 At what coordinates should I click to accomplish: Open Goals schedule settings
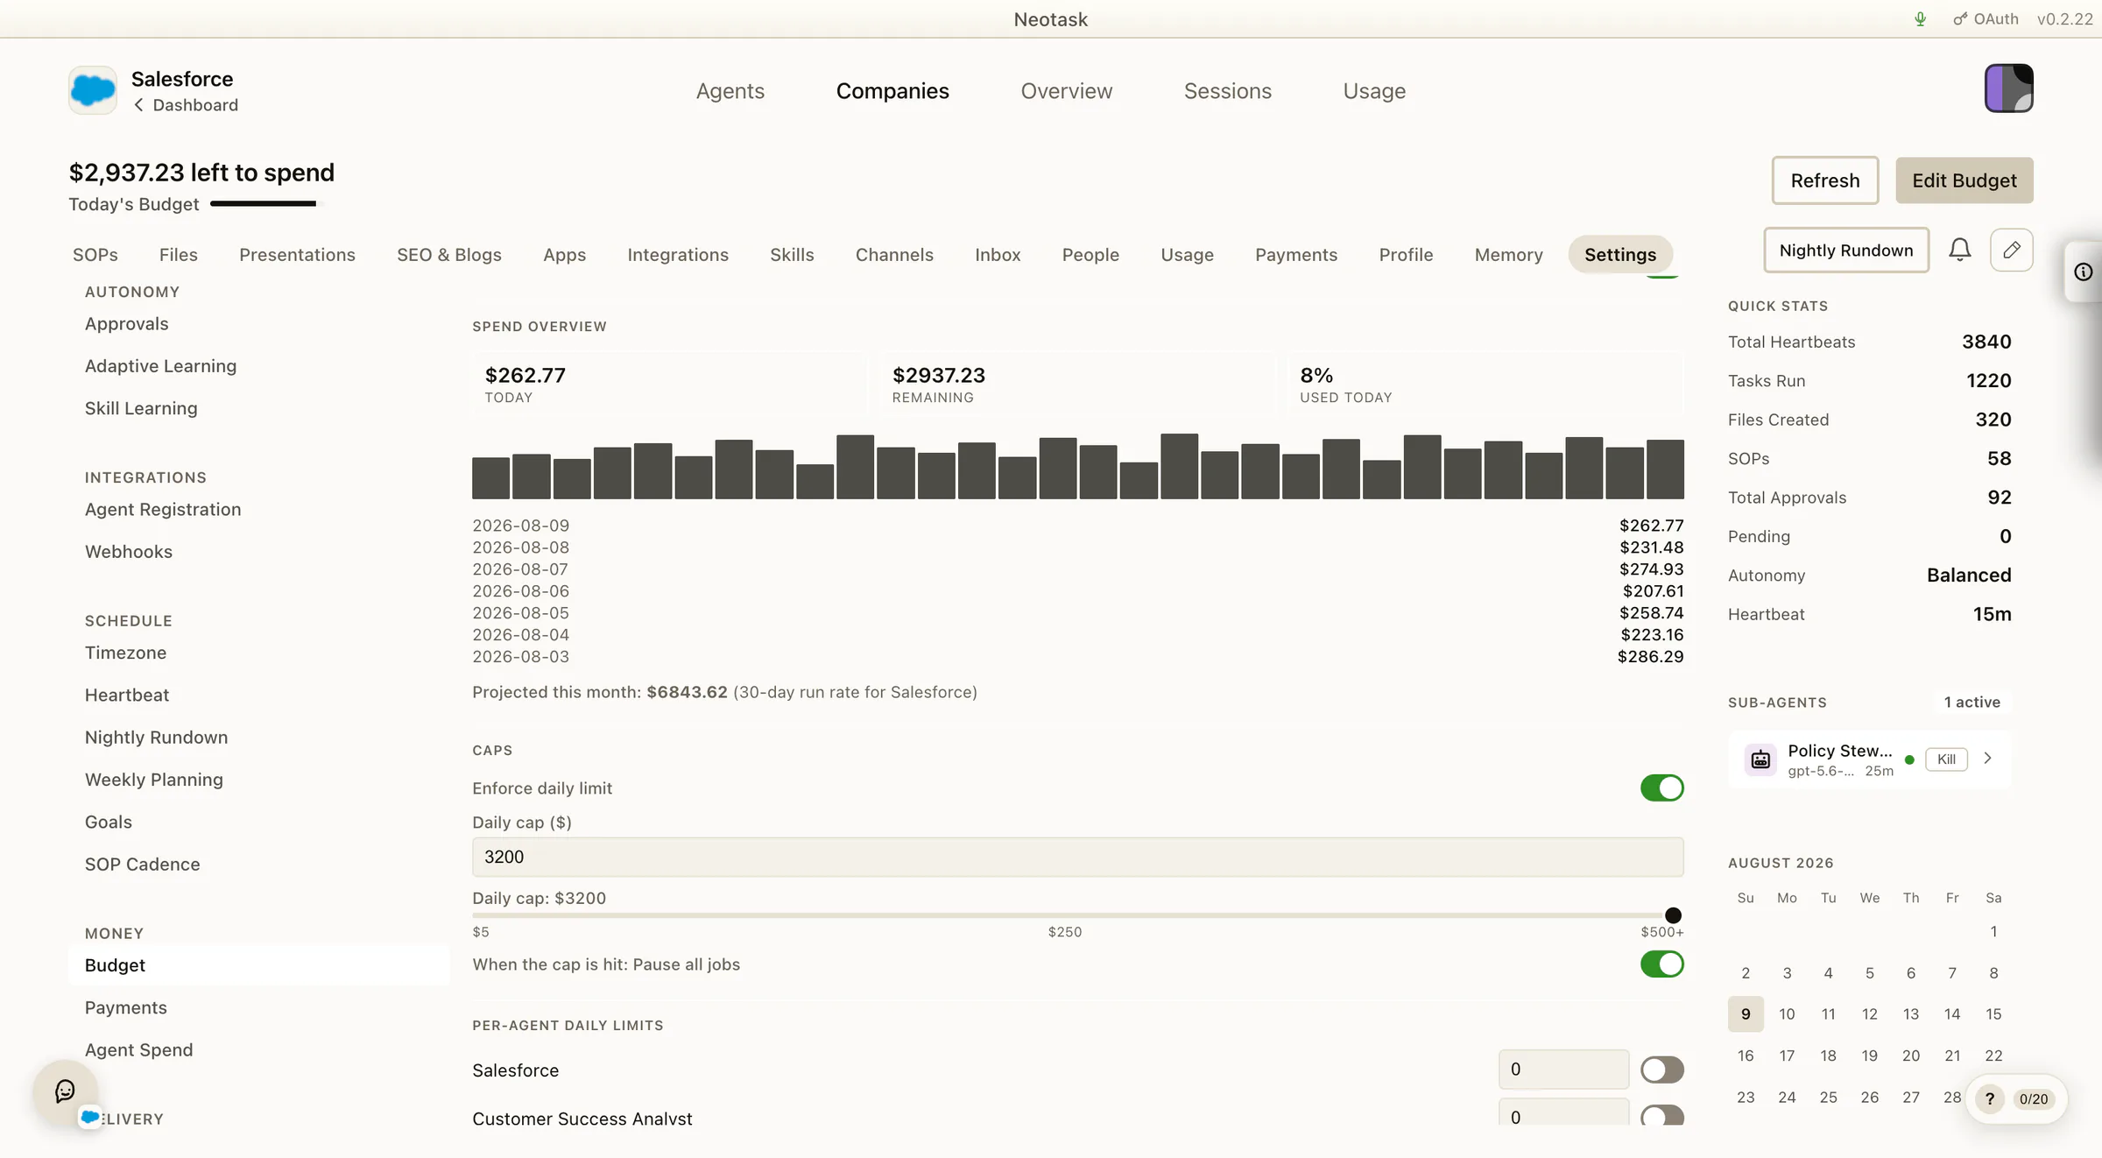point(108,823)
